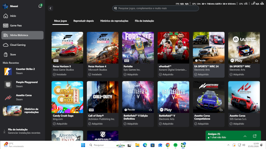Open Cloud Gaming in the sidebar

click(22, 45)
